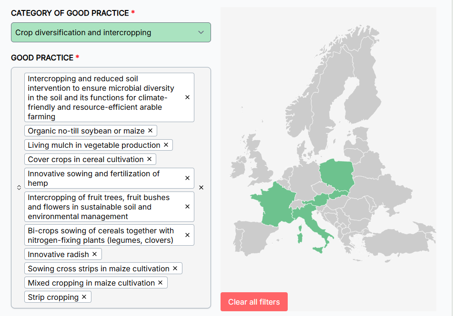Remove the intercropping of fruit trees tag
Viewport: 453px width, 316px height.
(187, 207)
